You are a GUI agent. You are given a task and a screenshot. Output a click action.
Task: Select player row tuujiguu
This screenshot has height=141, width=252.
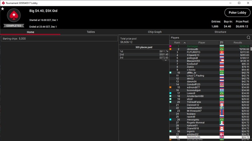point(210,114)
